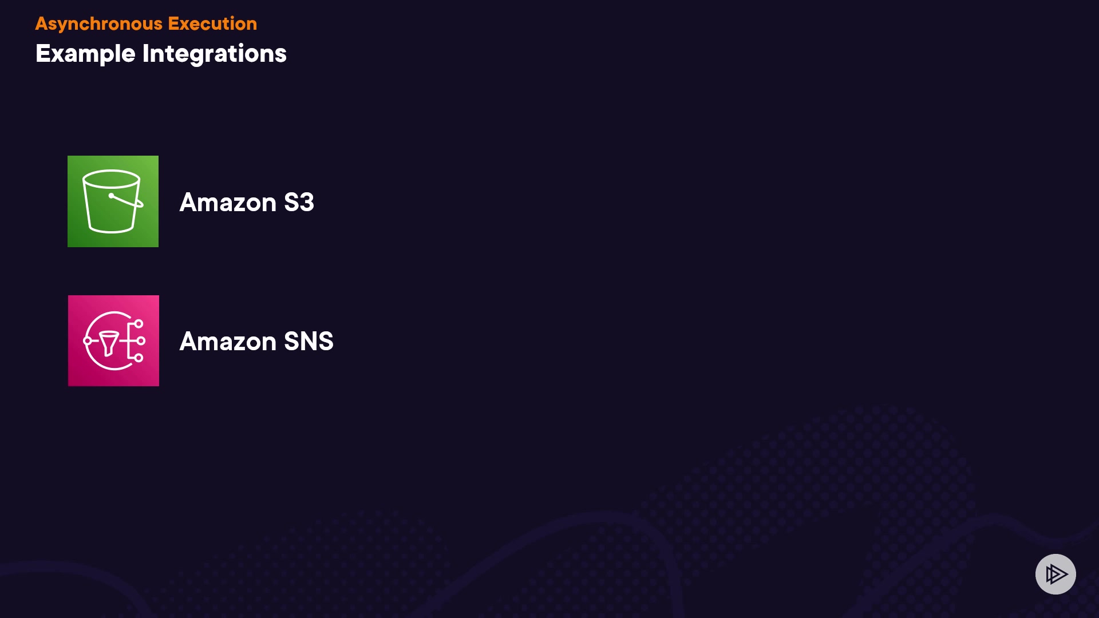1099x618 pixels.
Task: Click the "S3" text beside the bucket
Action: click(x=299, y=202)
